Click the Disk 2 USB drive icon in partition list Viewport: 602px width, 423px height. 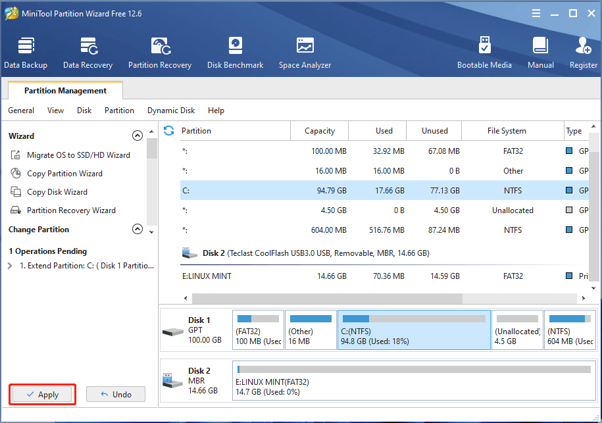point(189,253)
